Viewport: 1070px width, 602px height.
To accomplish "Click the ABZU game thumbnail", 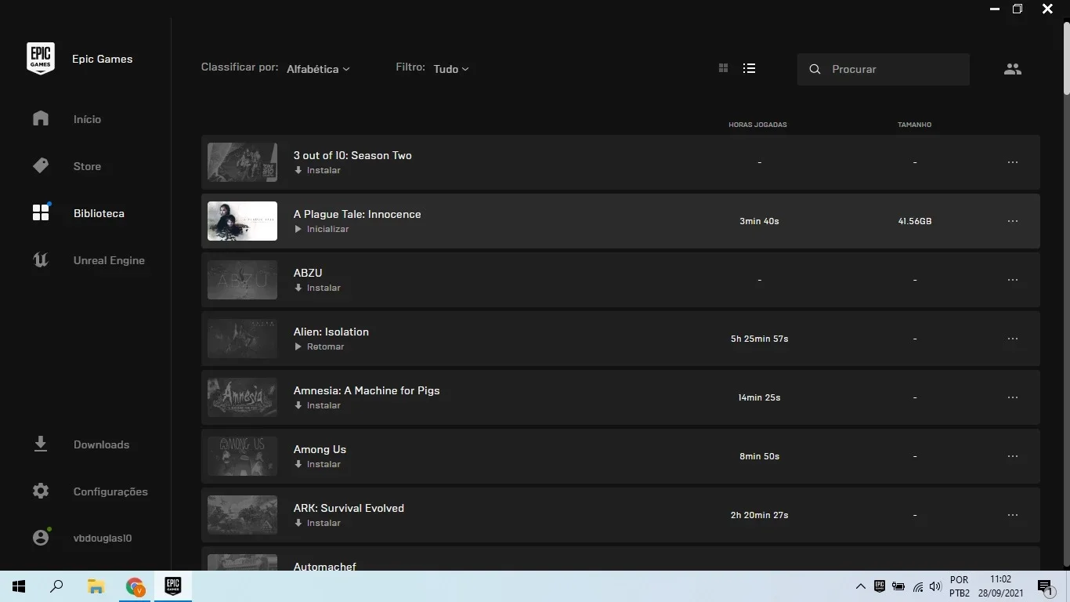I will pyautogui.click(x=242, y=280).
